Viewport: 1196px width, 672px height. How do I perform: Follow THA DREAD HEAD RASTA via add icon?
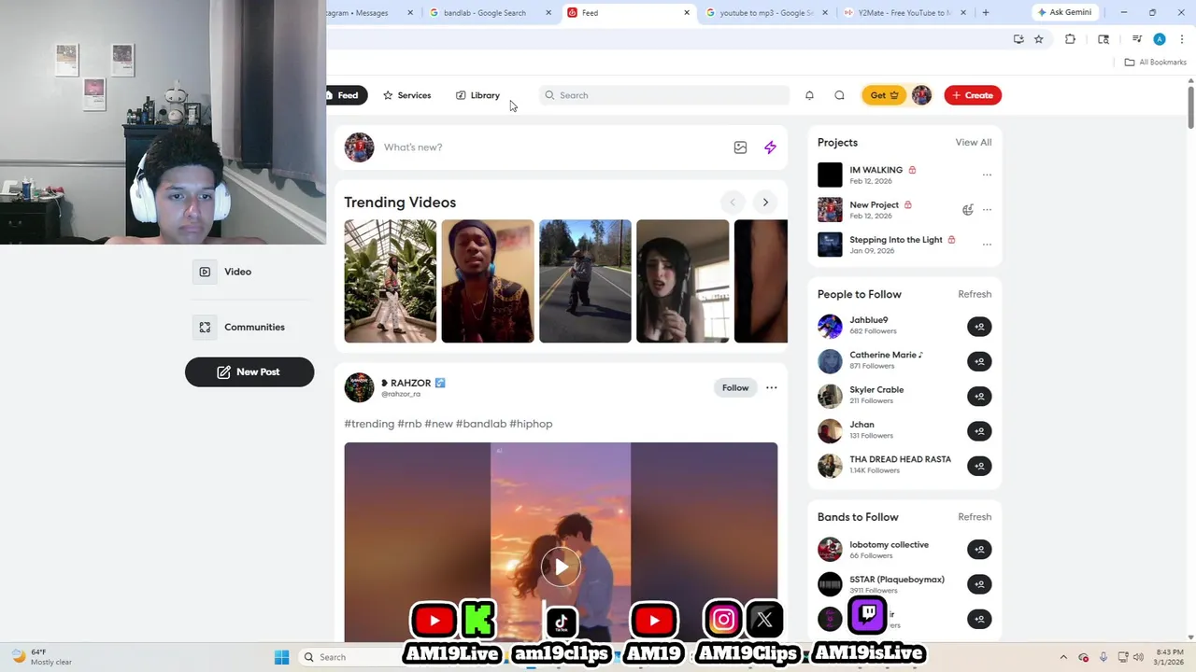[979, 466]
